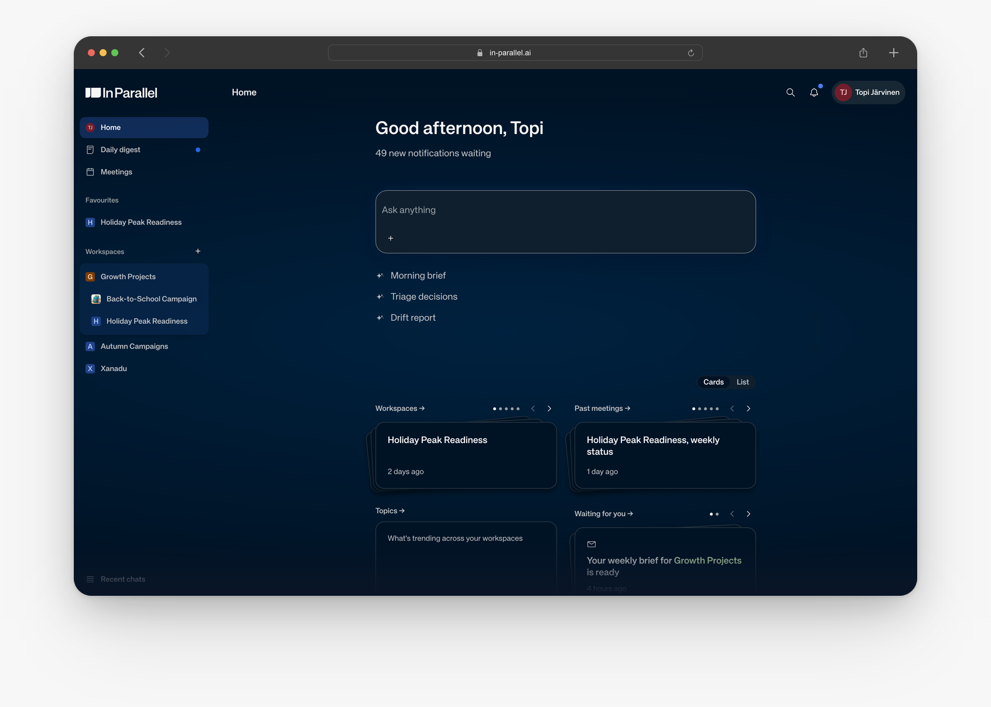
Task: Open the notifications bell icon
Action: coord(814,92)
